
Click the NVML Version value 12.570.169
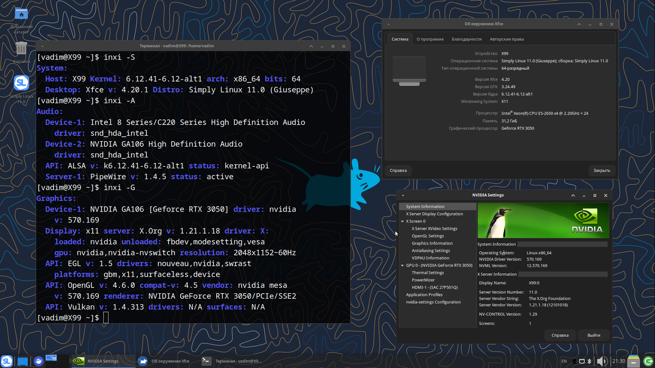[537, 266]
